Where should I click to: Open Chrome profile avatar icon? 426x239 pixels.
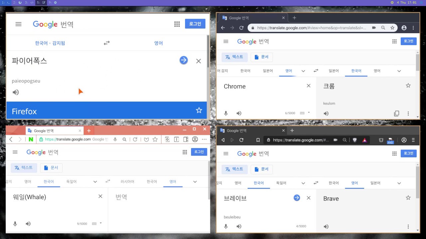[x=404, y=28]
